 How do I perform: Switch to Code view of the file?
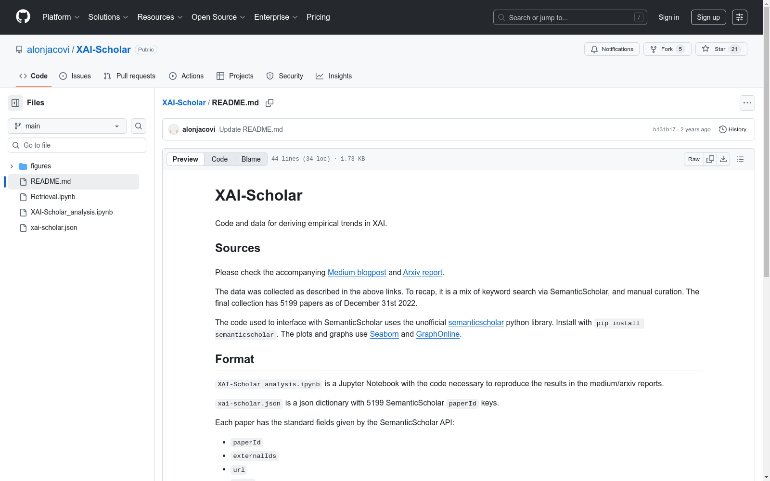pyautogui.click(x=219, y=159)
